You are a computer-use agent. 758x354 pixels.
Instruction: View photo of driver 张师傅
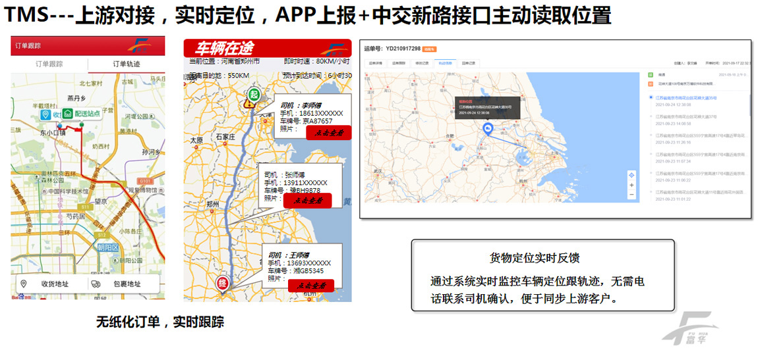click(x=306, y=201)
